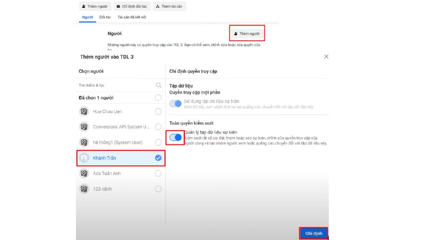Select the Hue Chau Lien radio circle

point(158,111)
